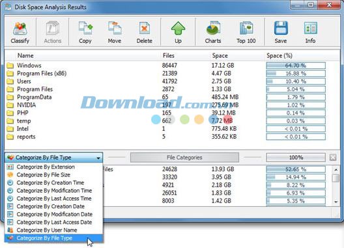Open the Categorize By File Type combo box

pos(53,158)
